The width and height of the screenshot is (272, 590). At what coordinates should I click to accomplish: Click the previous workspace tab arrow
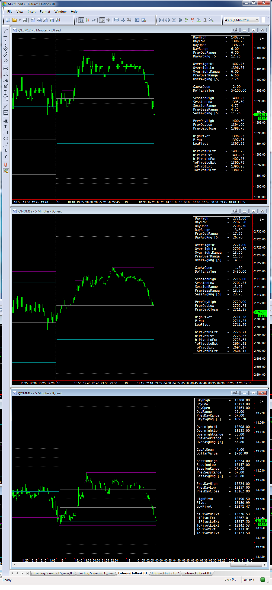point(17,573)
